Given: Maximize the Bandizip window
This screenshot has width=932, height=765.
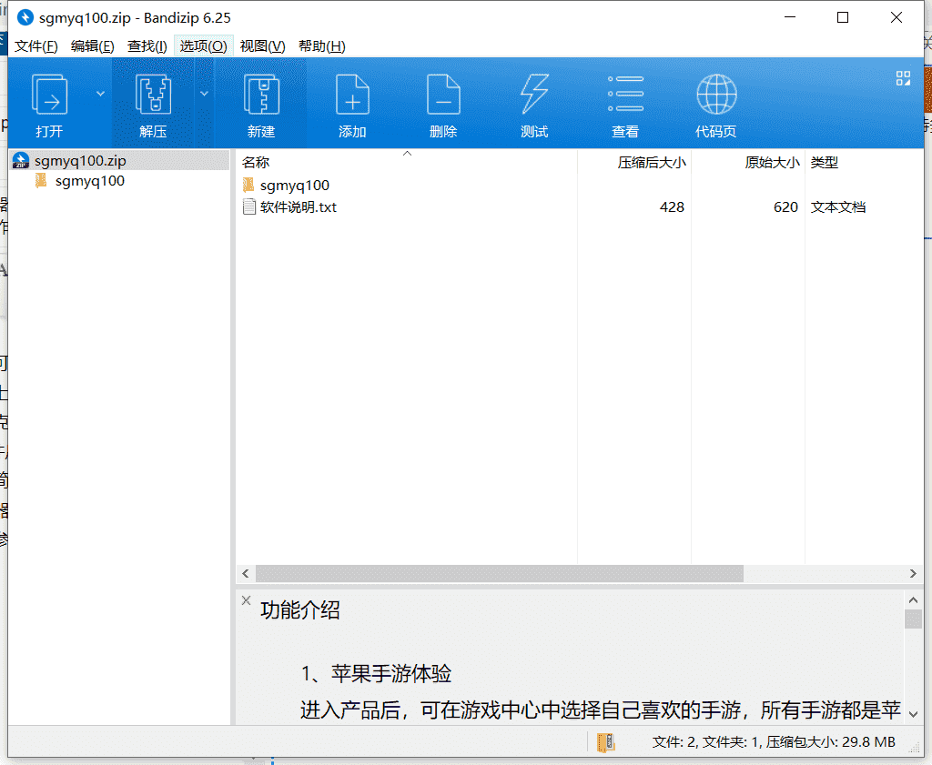Looking at the screenshot, I should click(x=843, y=17).
